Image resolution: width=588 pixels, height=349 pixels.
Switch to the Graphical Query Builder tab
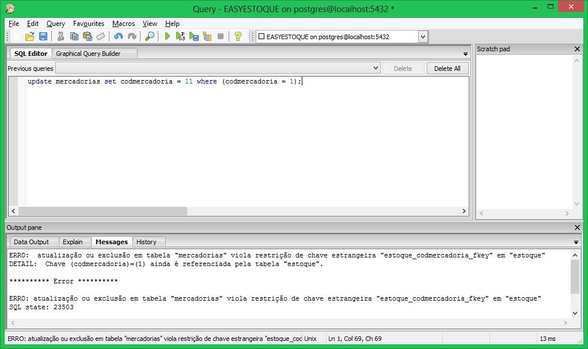pyautogui.click(x=88, y=54)
